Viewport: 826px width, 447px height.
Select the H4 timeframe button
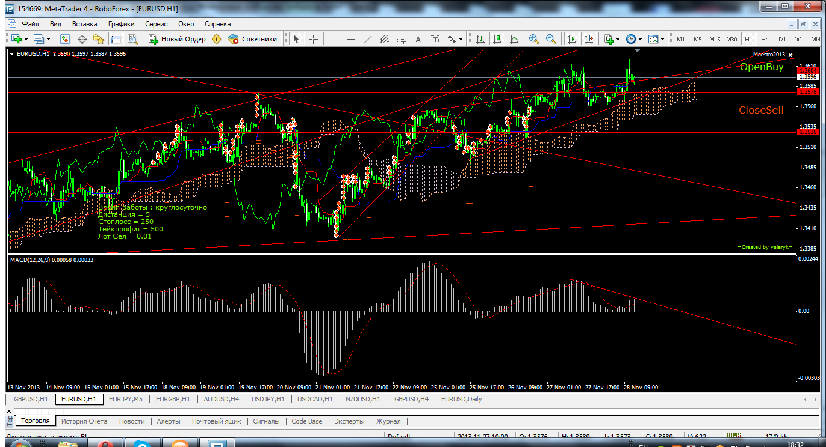pos(765,39)
